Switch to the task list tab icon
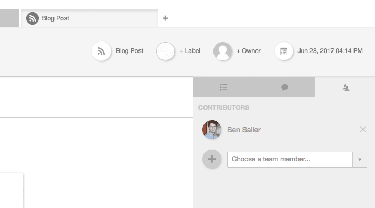 click(223, 87)
